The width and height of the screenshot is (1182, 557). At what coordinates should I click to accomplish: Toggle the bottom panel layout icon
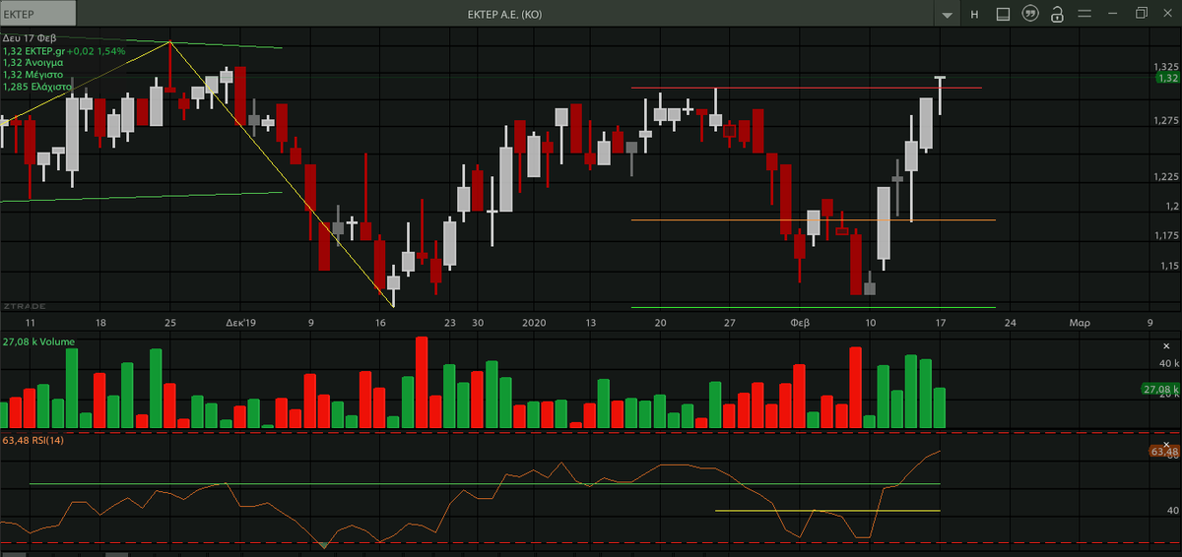tap(1003, 15)
